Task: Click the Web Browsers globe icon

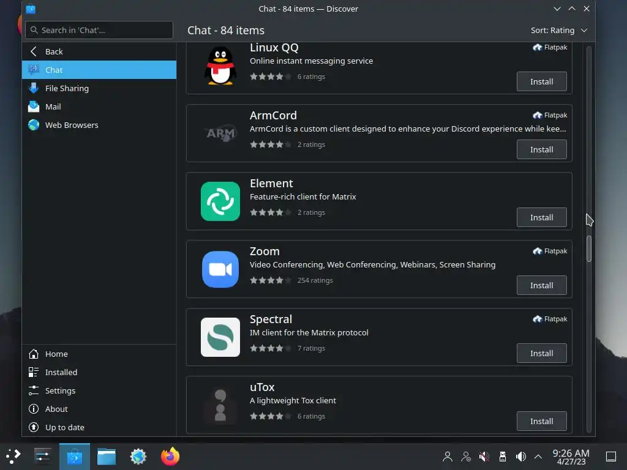Action: coord(34,125)
